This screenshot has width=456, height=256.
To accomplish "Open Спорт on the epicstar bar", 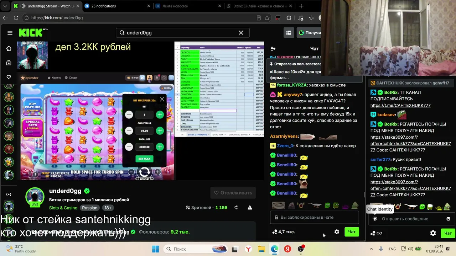I will point(71,78).
